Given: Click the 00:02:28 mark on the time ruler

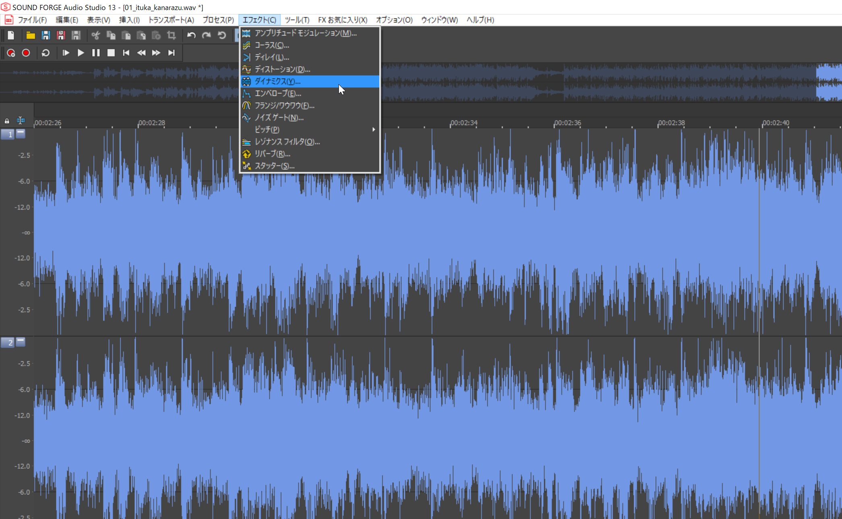Looking at the screenshot, I should (151, 123).
